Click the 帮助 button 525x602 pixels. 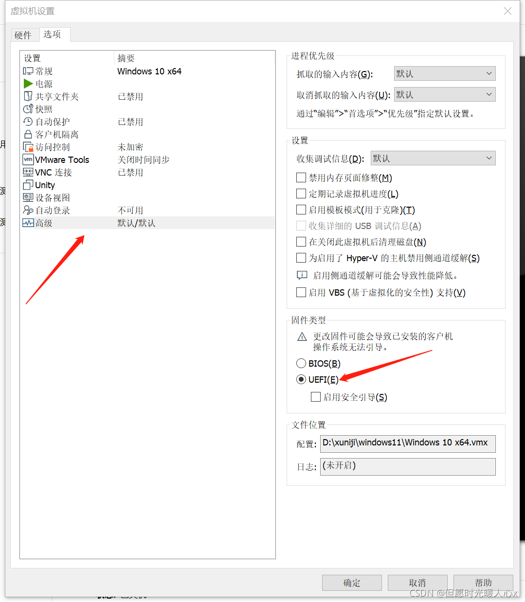tap(483, 583)
